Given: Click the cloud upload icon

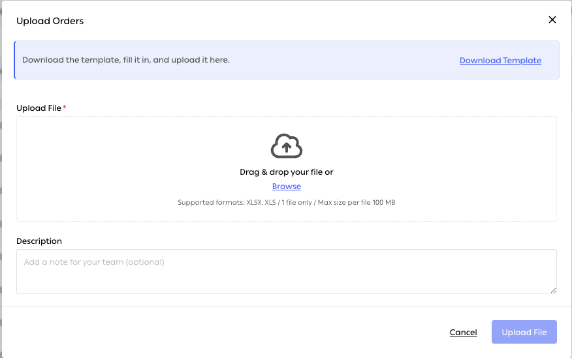Looking at the screenshot, I should click(x=287, y=145).
